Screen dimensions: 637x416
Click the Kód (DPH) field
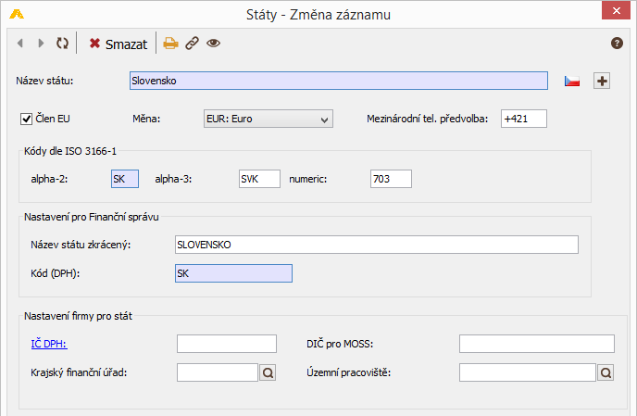(x=233, y=273)
